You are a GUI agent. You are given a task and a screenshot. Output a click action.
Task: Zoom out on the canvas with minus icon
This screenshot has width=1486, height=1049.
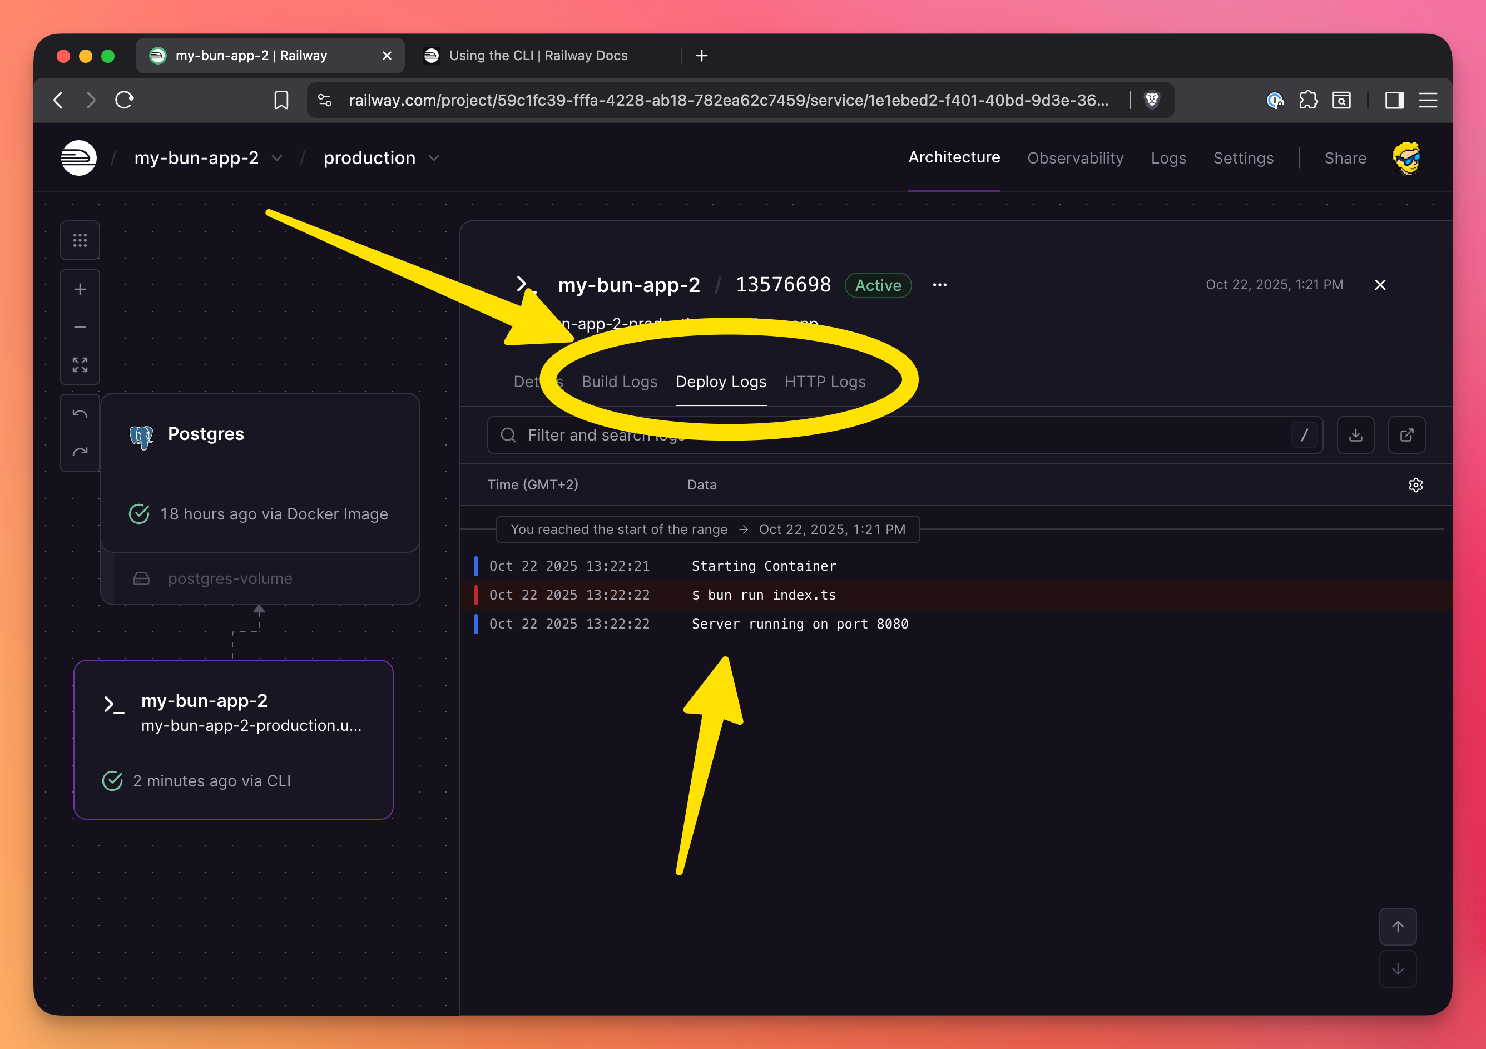(80, 328)
